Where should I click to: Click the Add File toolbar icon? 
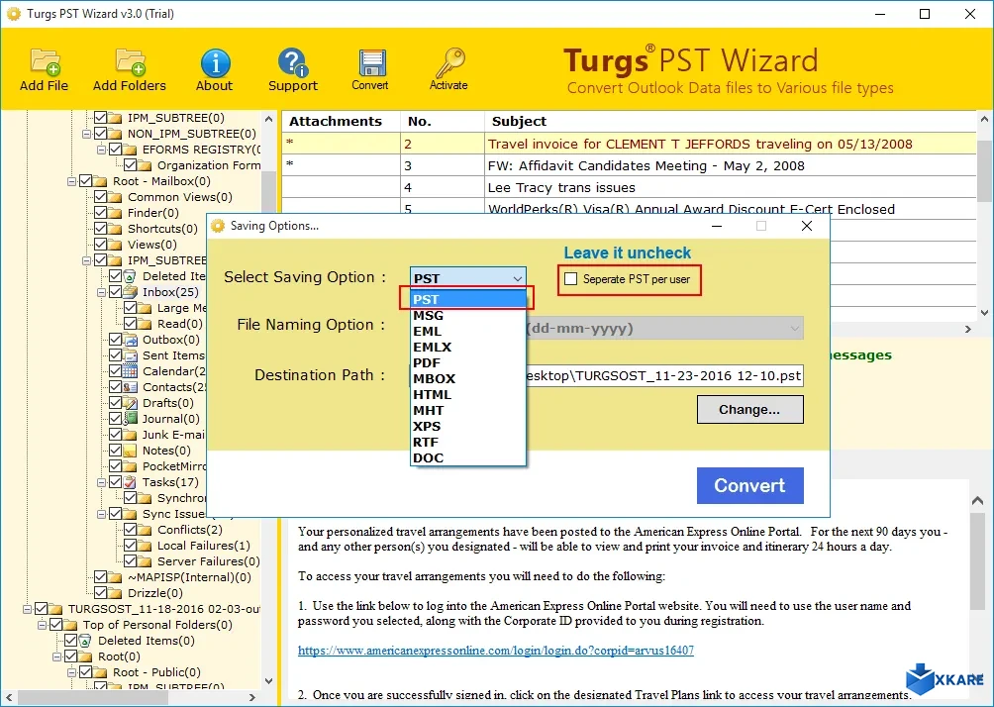point(45,62)
